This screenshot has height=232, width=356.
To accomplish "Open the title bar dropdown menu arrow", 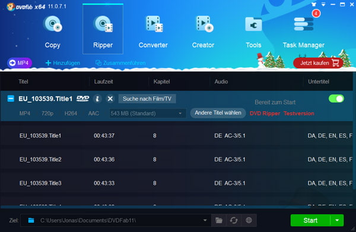I will pyautogui.click(x=323, y=4).
